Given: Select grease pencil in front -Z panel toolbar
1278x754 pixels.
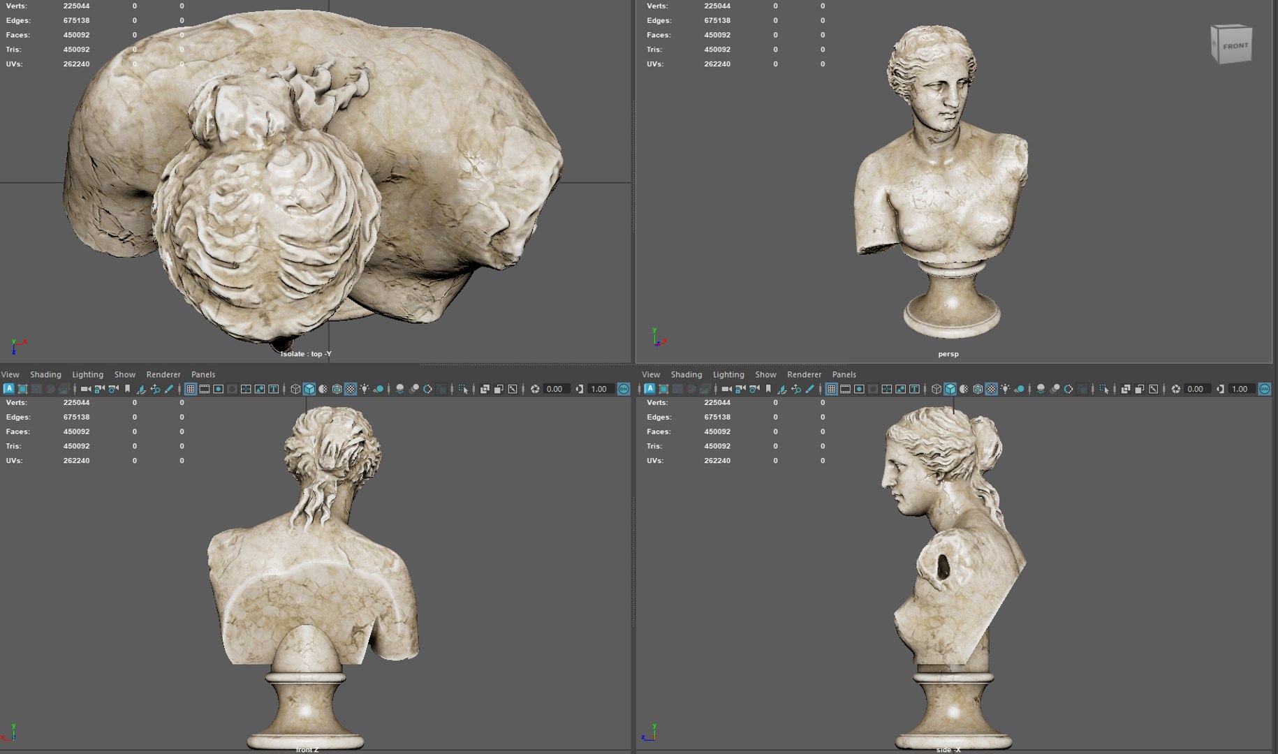Looking at the screenshot, I should [169, 389].
